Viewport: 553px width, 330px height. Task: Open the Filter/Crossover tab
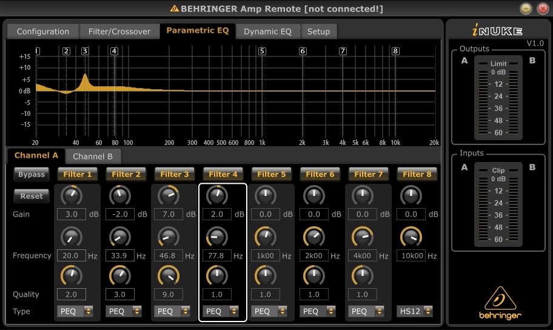119,32
